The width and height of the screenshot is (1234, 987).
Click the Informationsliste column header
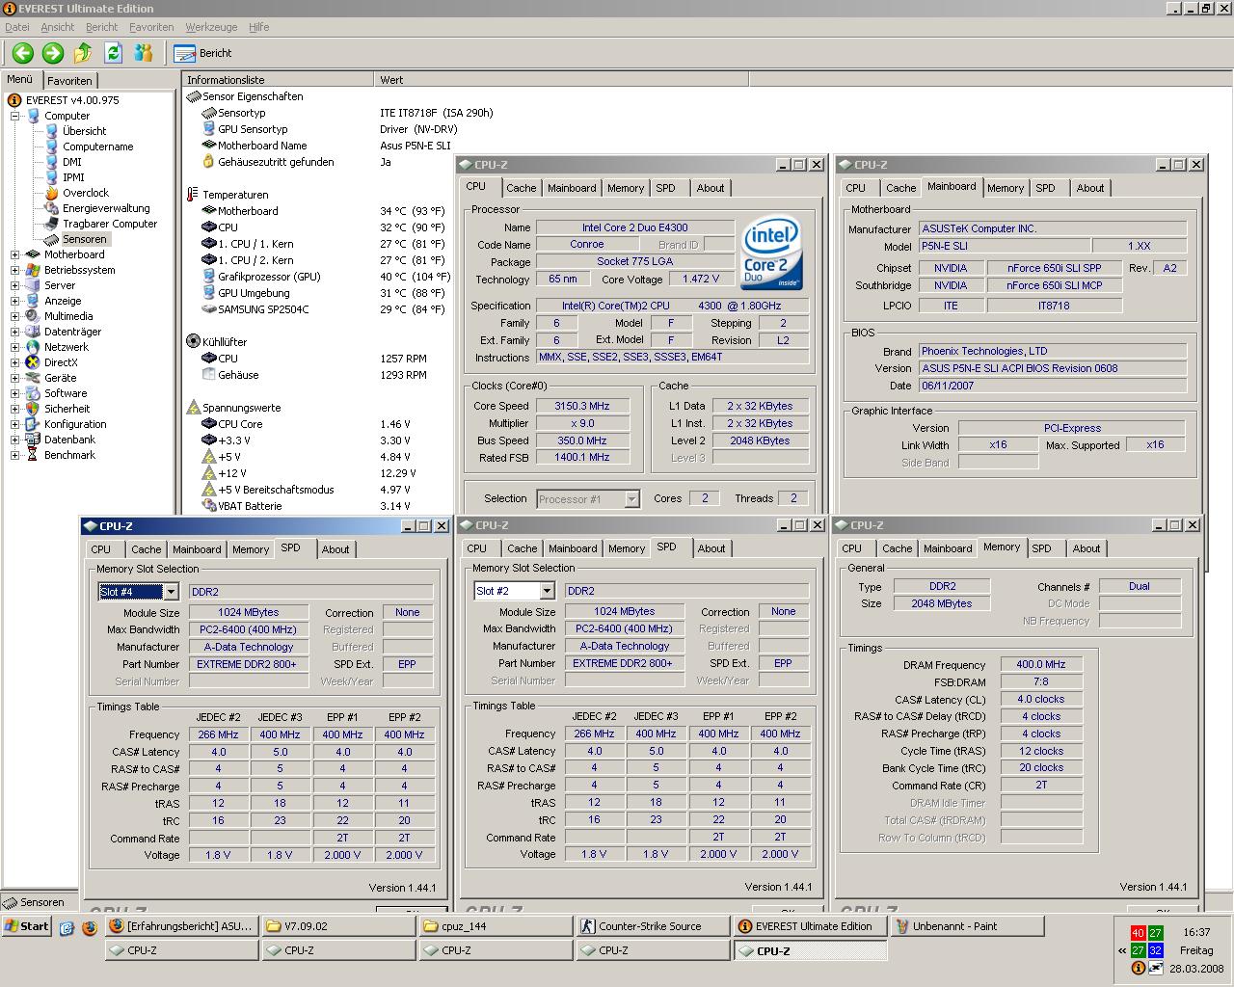pos(278,80)
